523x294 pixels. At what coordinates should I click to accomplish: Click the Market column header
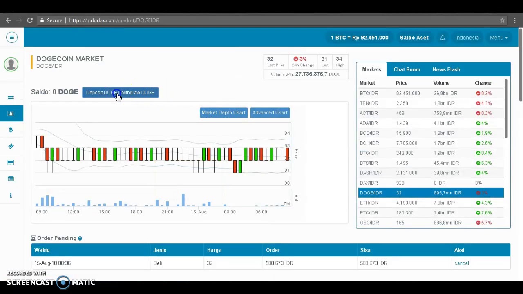coord(367,83)
